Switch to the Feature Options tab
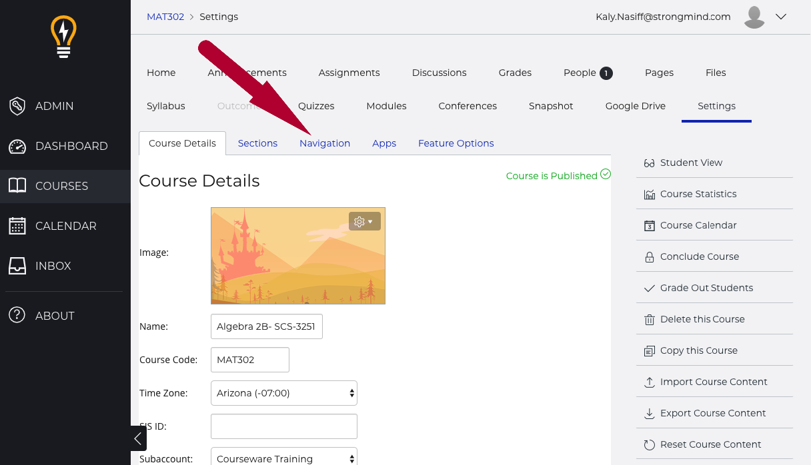 pyautogui.click(x=456, y=143)
